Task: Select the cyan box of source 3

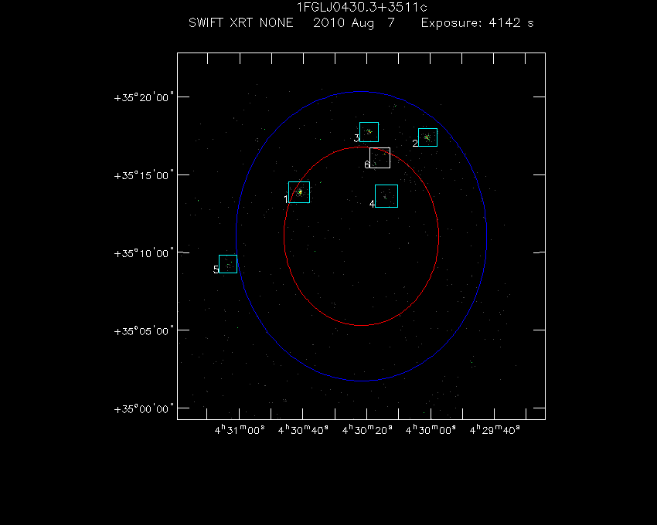Action: [369, 132]
